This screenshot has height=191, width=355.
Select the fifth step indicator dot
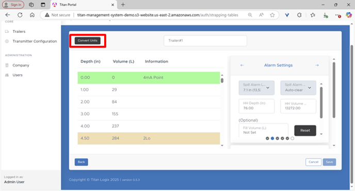click(287, 138)
